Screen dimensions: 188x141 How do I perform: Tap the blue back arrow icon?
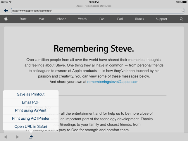point(6,11)
